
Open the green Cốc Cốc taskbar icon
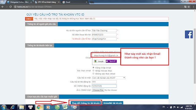tap(57, 107)
